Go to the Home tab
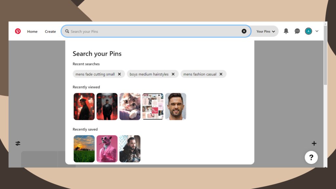 (32, 31)
